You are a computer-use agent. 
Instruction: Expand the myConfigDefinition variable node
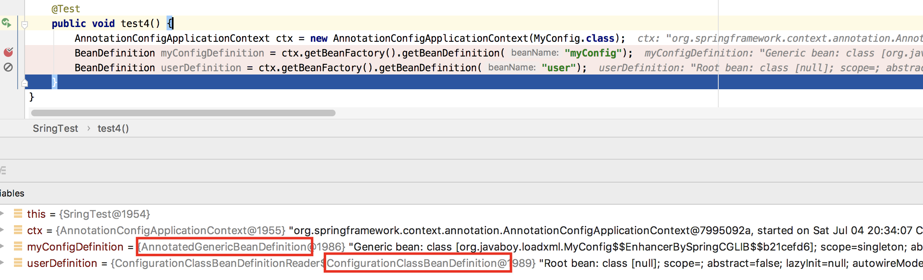click(x=2, y=246)
